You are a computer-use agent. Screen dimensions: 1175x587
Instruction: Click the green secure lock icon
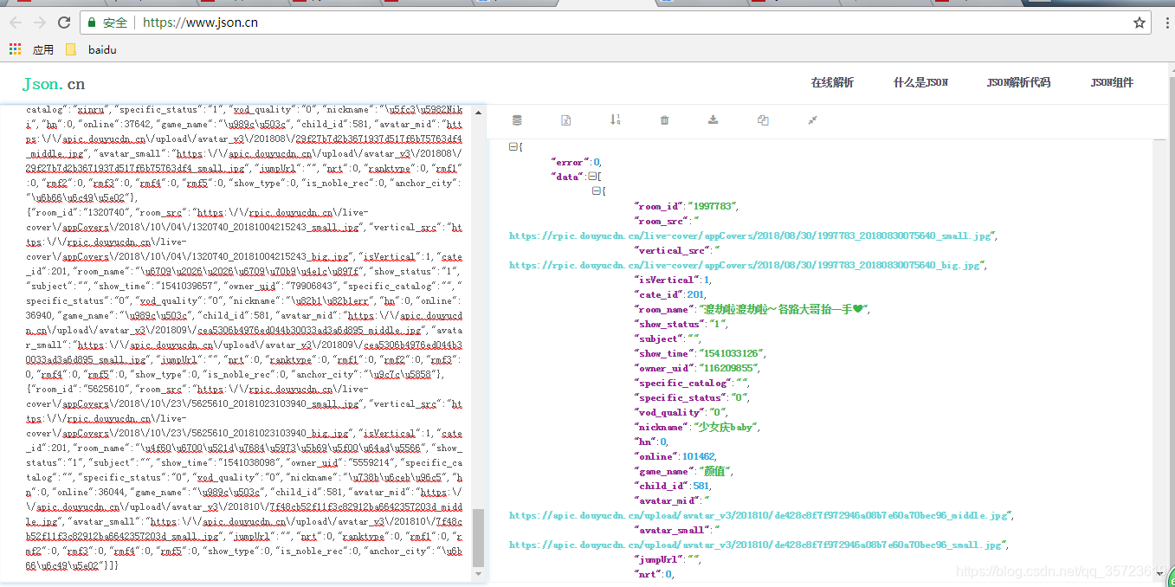[93, 23]
